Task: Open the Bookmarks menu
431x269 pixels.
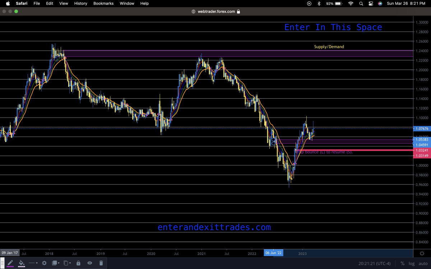Action: coord(103,4)
